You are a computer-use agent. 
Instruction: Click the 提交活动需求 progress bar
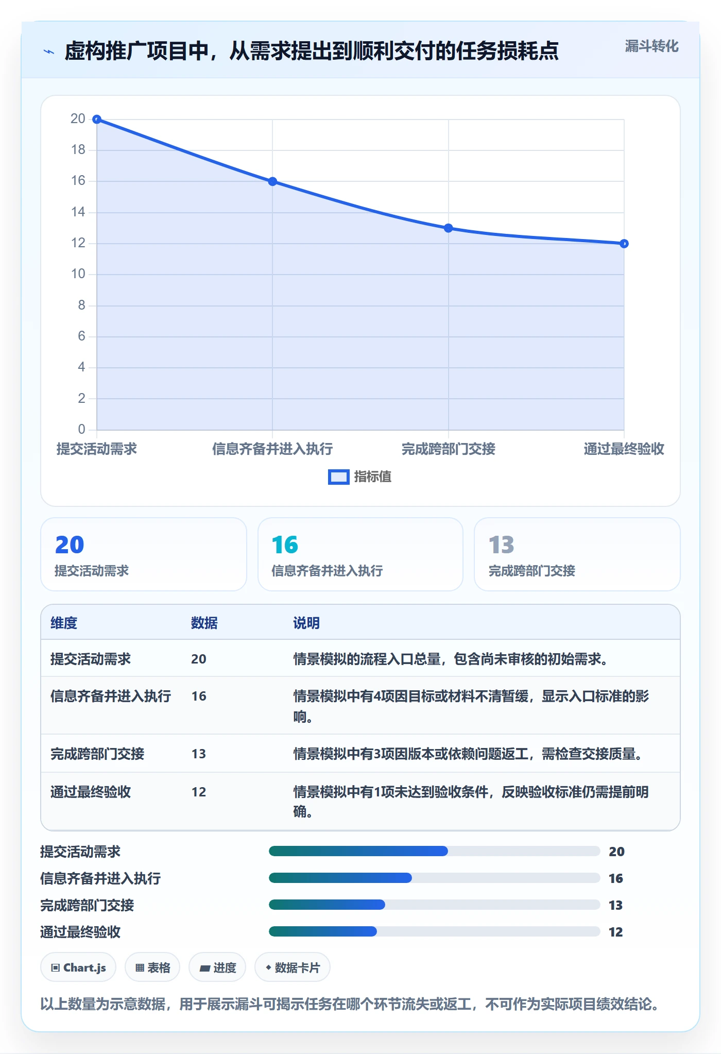tap(435, 851)
